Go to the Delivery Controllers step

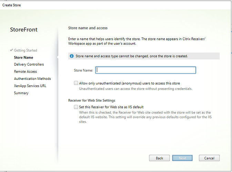click(29, 64)
